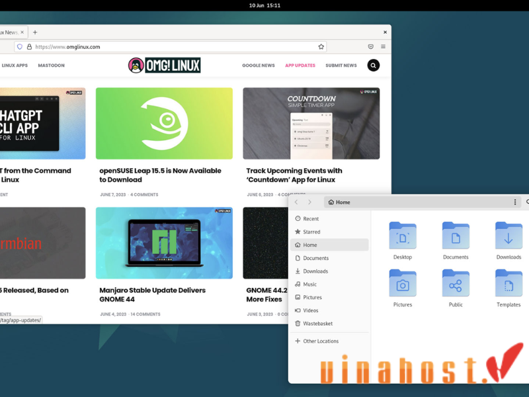Select Starred in the Files sidebar
The width and height of the screenshot is (529, 397).
329,232
